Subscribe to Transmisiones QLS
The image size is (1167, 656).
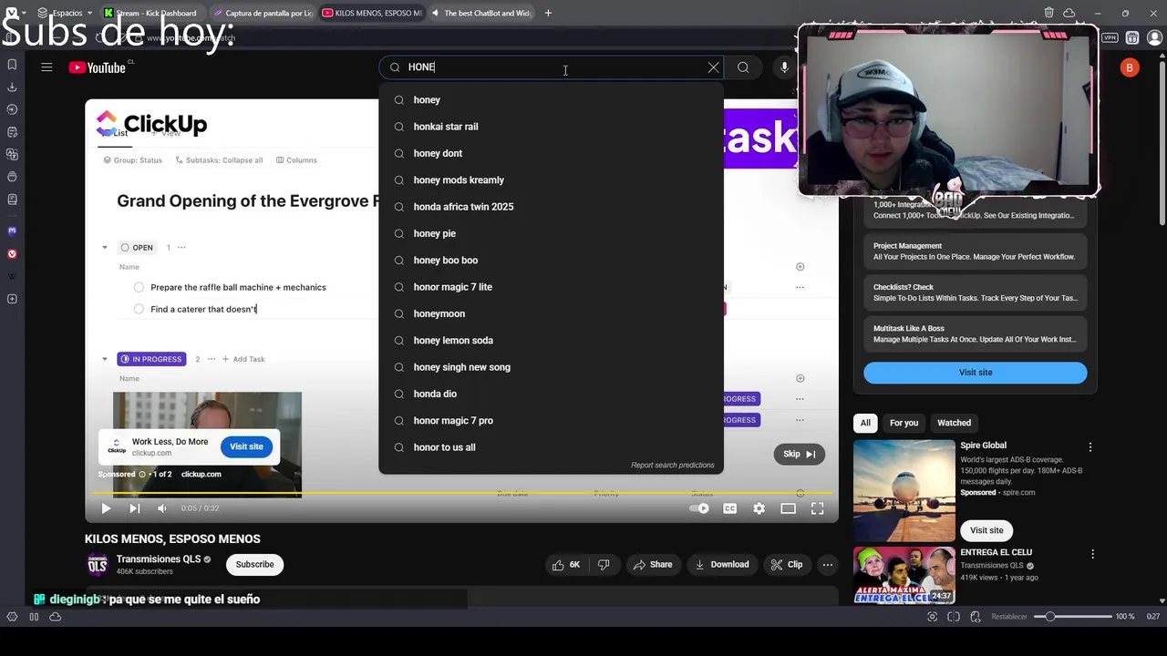pyautogui.click(x=254, y=565)
